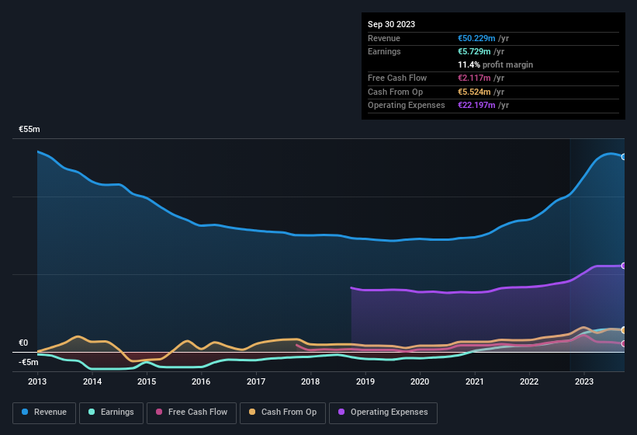Click the €55m y-axis label

(x=29, y=129)
